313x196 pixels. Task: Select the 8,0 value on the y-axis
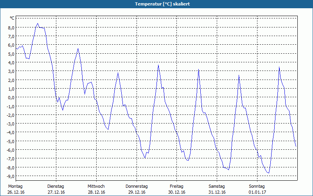(11, 27)
